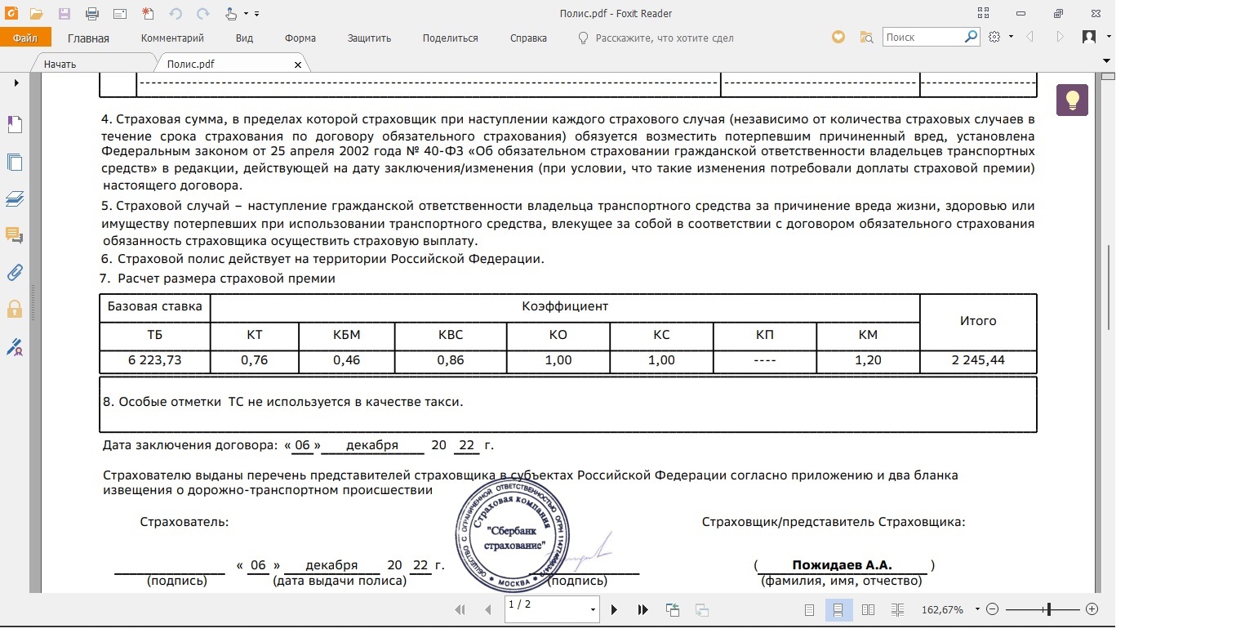Open the Bookmarks panel in left sidebar
This screenshot has width=1254, height=633.
tap(15, 124)
